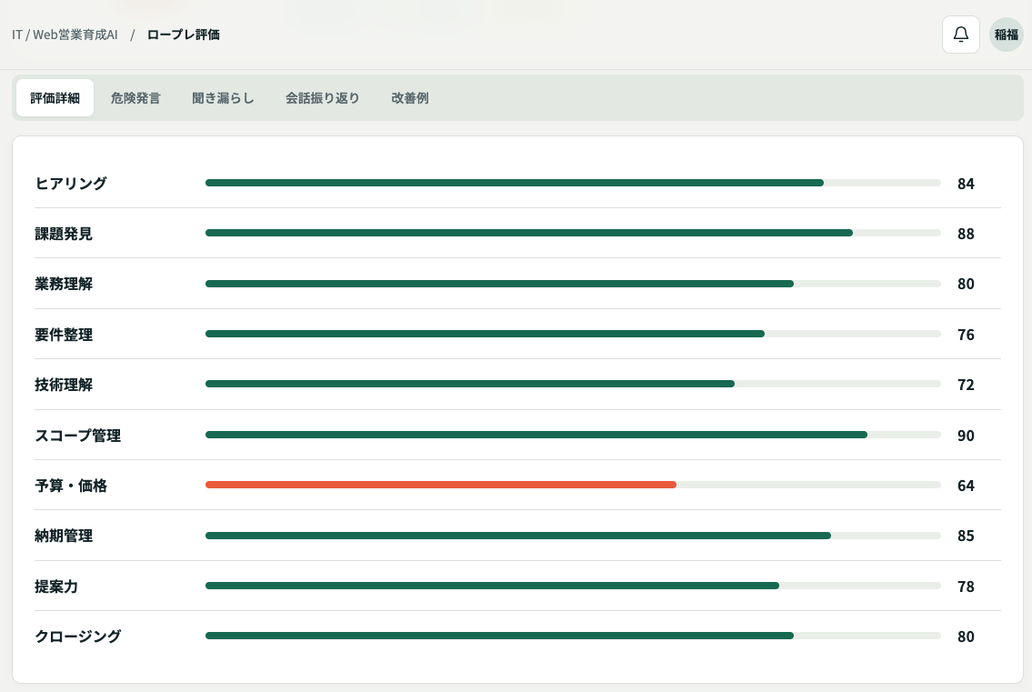Image resolution: width=1032 pixels, height=692 pixels.
Task: Click the 業務理解 progress bar
Action: click(573, 284)
